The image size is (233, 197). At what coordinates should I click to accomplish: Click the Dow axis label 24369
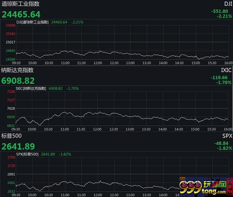click(11, 59)
